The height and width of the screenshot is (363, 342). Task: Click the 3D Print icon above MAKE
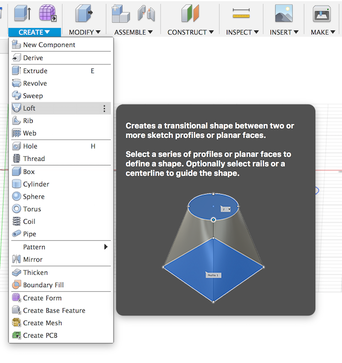[x=321, y=13]
